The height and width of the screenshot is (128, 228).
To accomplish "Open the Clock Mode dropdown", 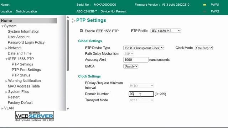I will click(204, 48).
